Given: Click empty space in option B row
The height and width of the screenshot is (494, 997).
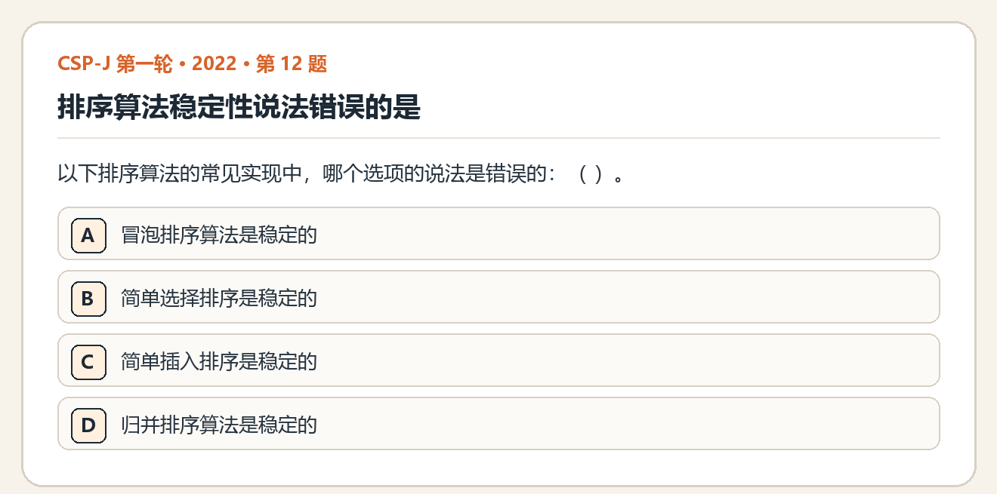Looking at the screenshot, I should (627, 299).
